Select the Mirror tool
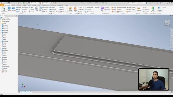The image size is (173, 97). point(97,8)
